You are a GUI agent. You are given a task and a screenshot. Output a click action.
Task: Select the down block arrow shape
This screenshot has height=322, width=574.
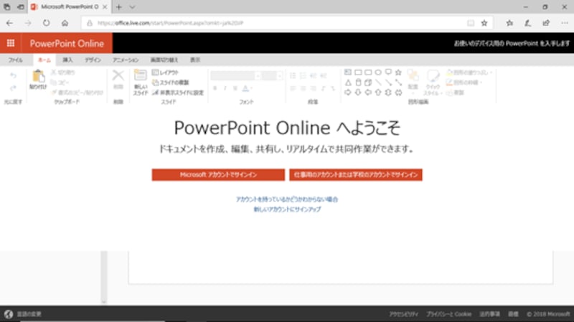358,93
